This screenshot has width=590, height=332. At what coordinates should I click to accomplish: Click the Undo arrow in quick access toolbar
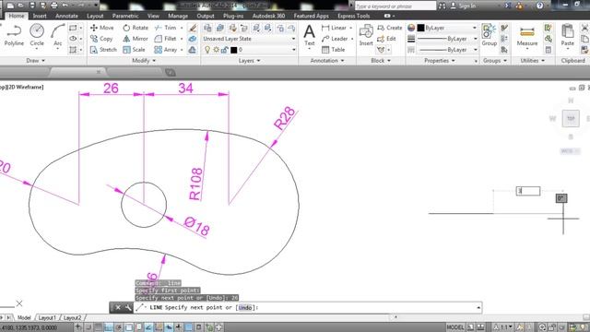(65, 6)
